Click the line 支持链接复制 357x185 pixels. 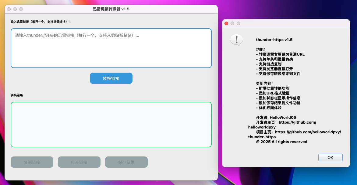click(x=269, y=64)
